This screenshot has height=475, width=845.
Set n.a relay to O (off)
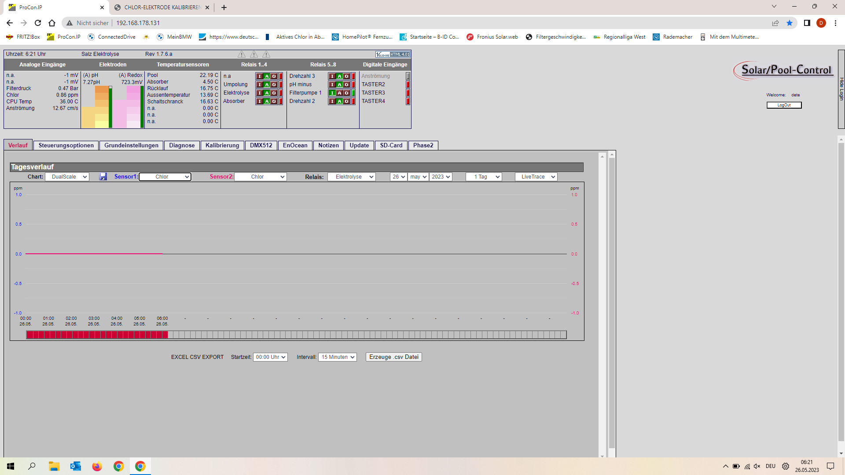click(274, 76)
